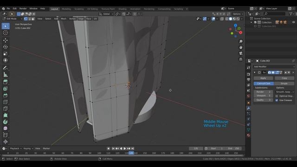297x167 pixels.
Task: Select the Scale tool
Action: click(x=5, y=53)
